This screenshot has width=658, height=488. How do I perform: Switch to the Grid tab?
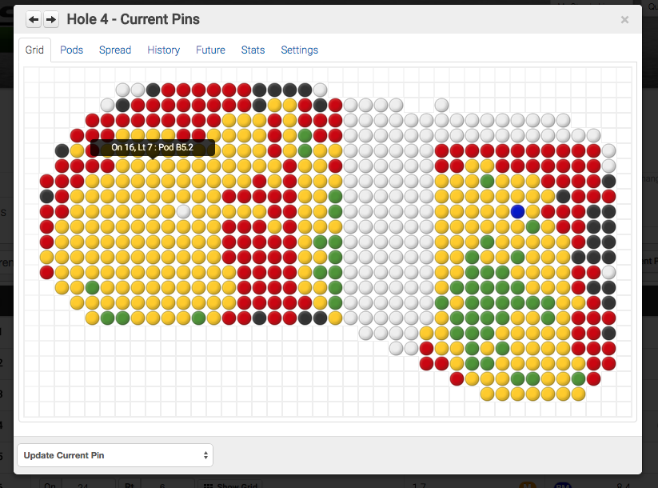pyautogui.click(x=34, y=50)
